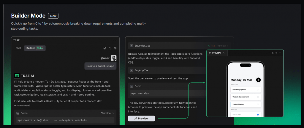Screen dimensions: 304x128
Task: Mark Website Development task complete
Action: tap(258, 97)
